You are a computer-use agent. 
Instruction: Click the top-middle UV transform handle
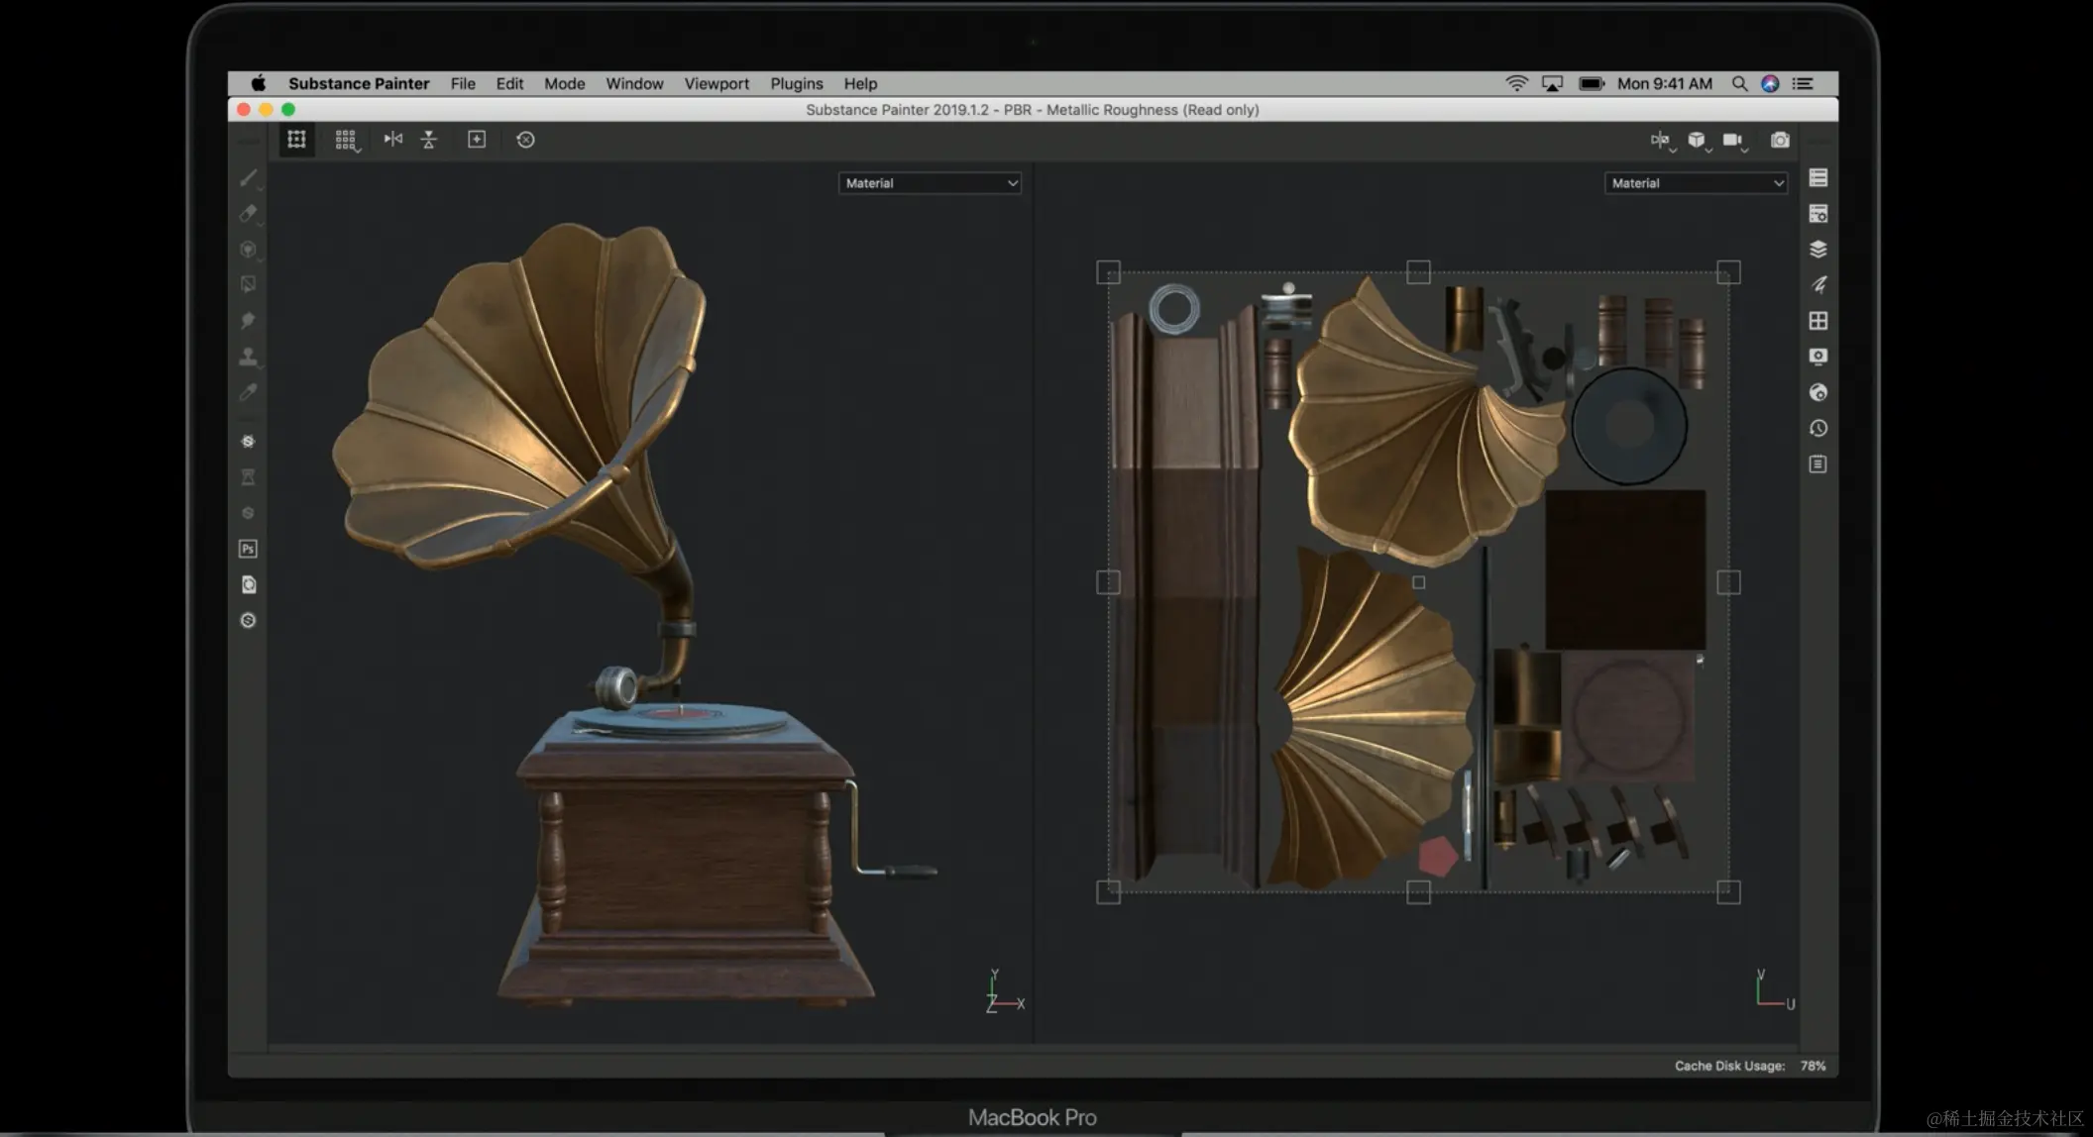tap(1418, 272)
